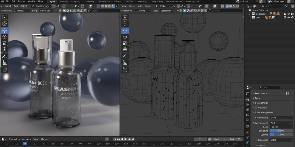Viewport: 295px width, 147px height.
Task: Click the outliner filter funnel icon
Action: click(x=286, y=6)
